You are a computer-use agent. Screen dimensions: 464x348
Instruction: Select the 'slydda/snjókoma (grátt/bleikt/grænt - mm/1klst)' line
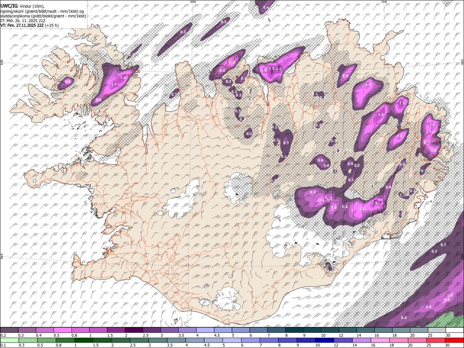43,16
